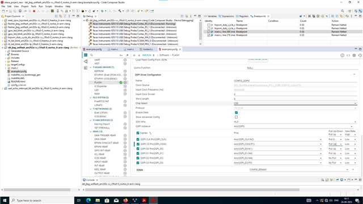
Task: Go forward with the SysConfig right arrow
Action: 139,56
